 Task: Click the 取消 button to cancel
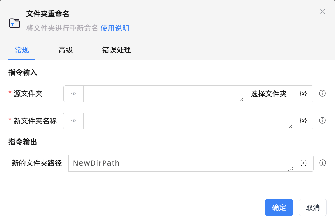pos(313,207)
